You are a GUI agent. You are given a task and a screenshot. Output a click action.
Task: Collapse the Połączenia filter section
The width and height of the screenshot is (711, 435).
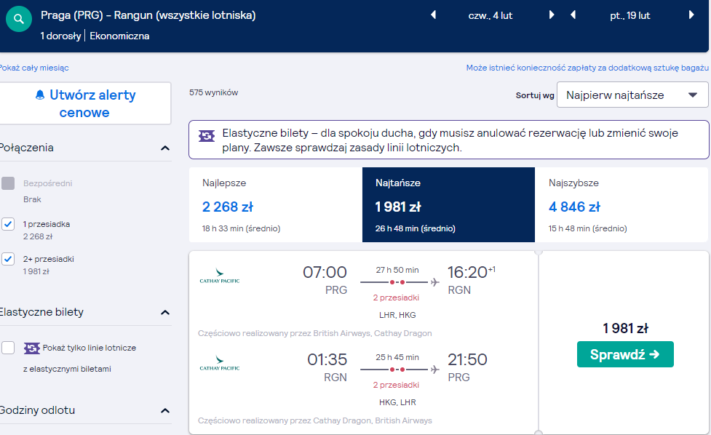pyautogui.click(x=165, y=148)
